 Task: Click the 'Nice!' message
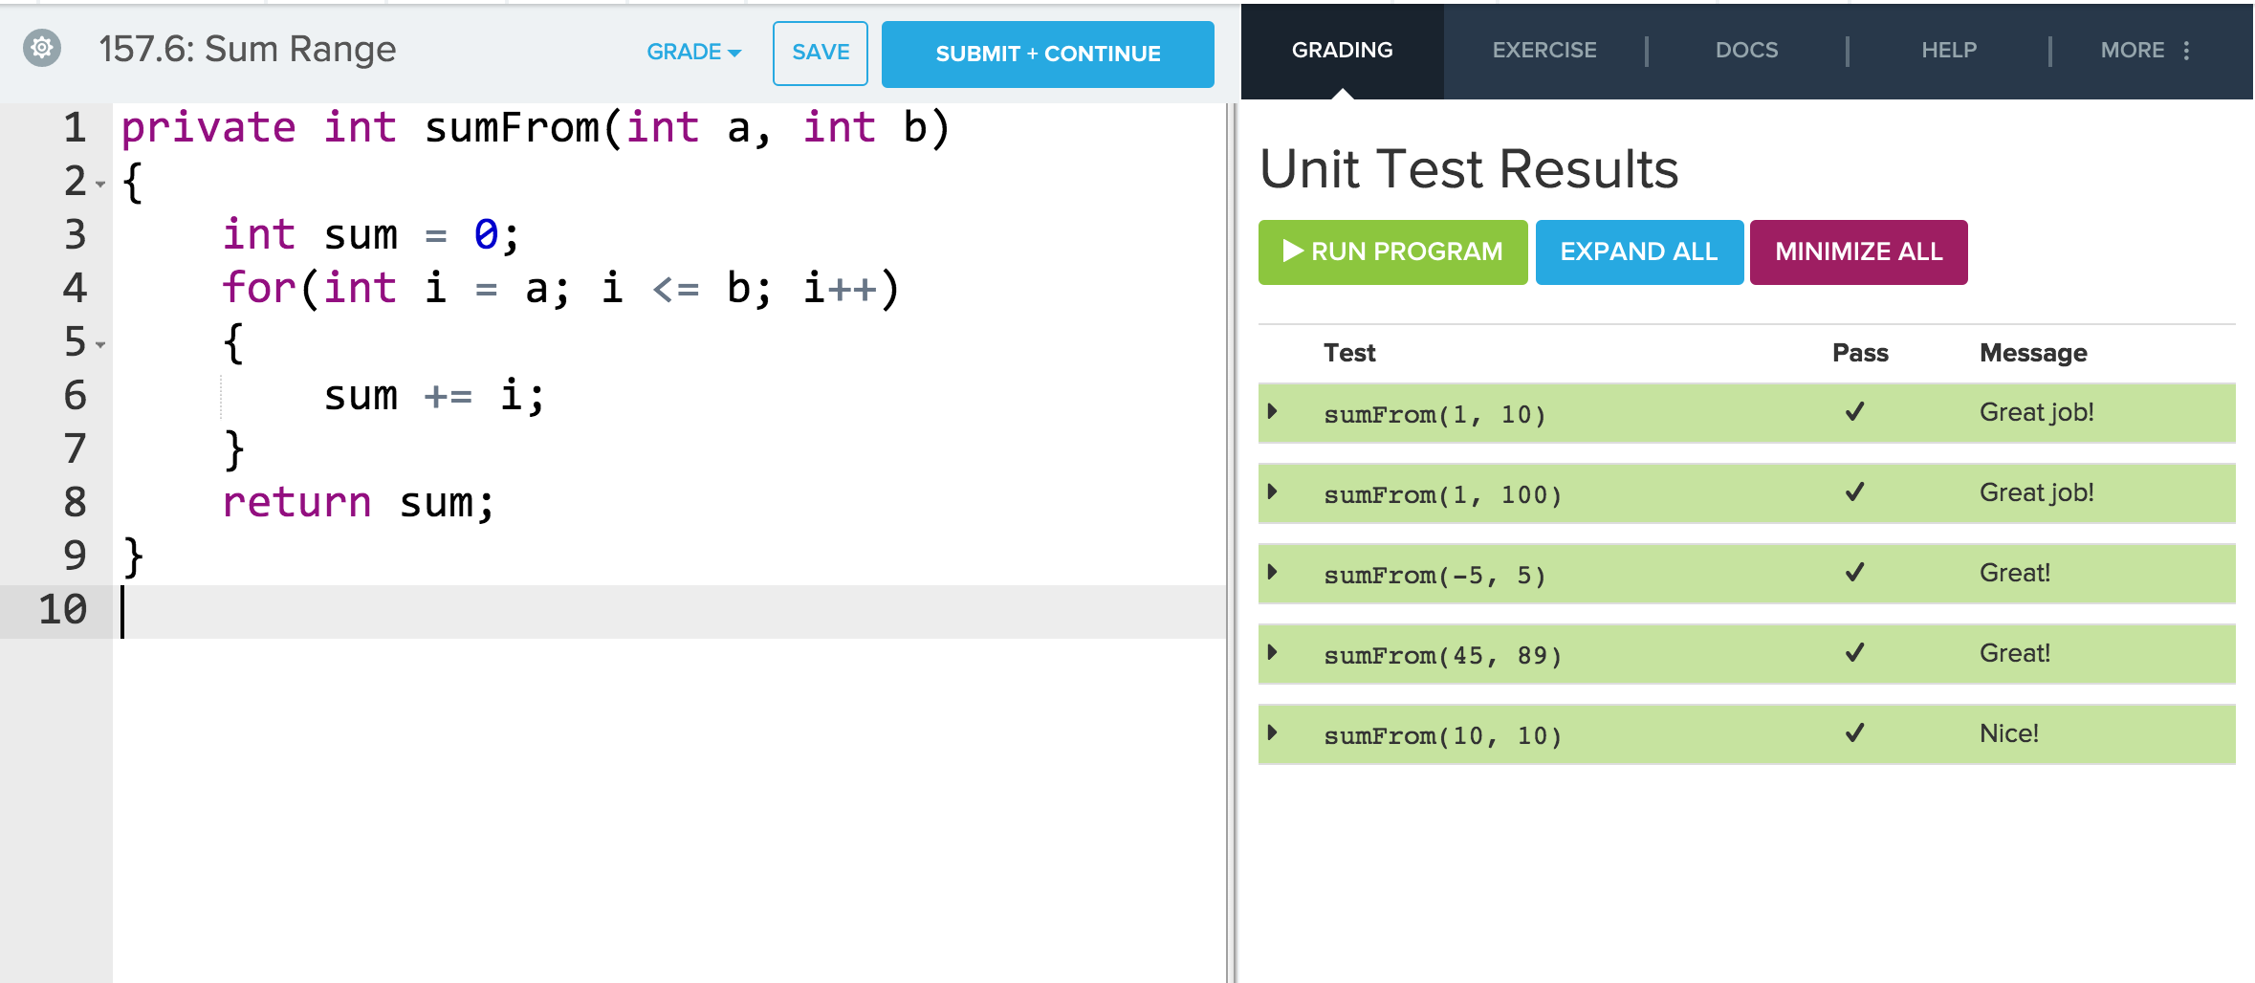click(x=2009, y=733)
